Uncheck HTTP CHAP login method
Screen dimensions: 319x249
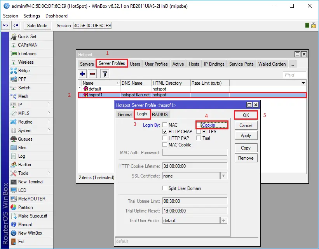click(x=165, y=131)
